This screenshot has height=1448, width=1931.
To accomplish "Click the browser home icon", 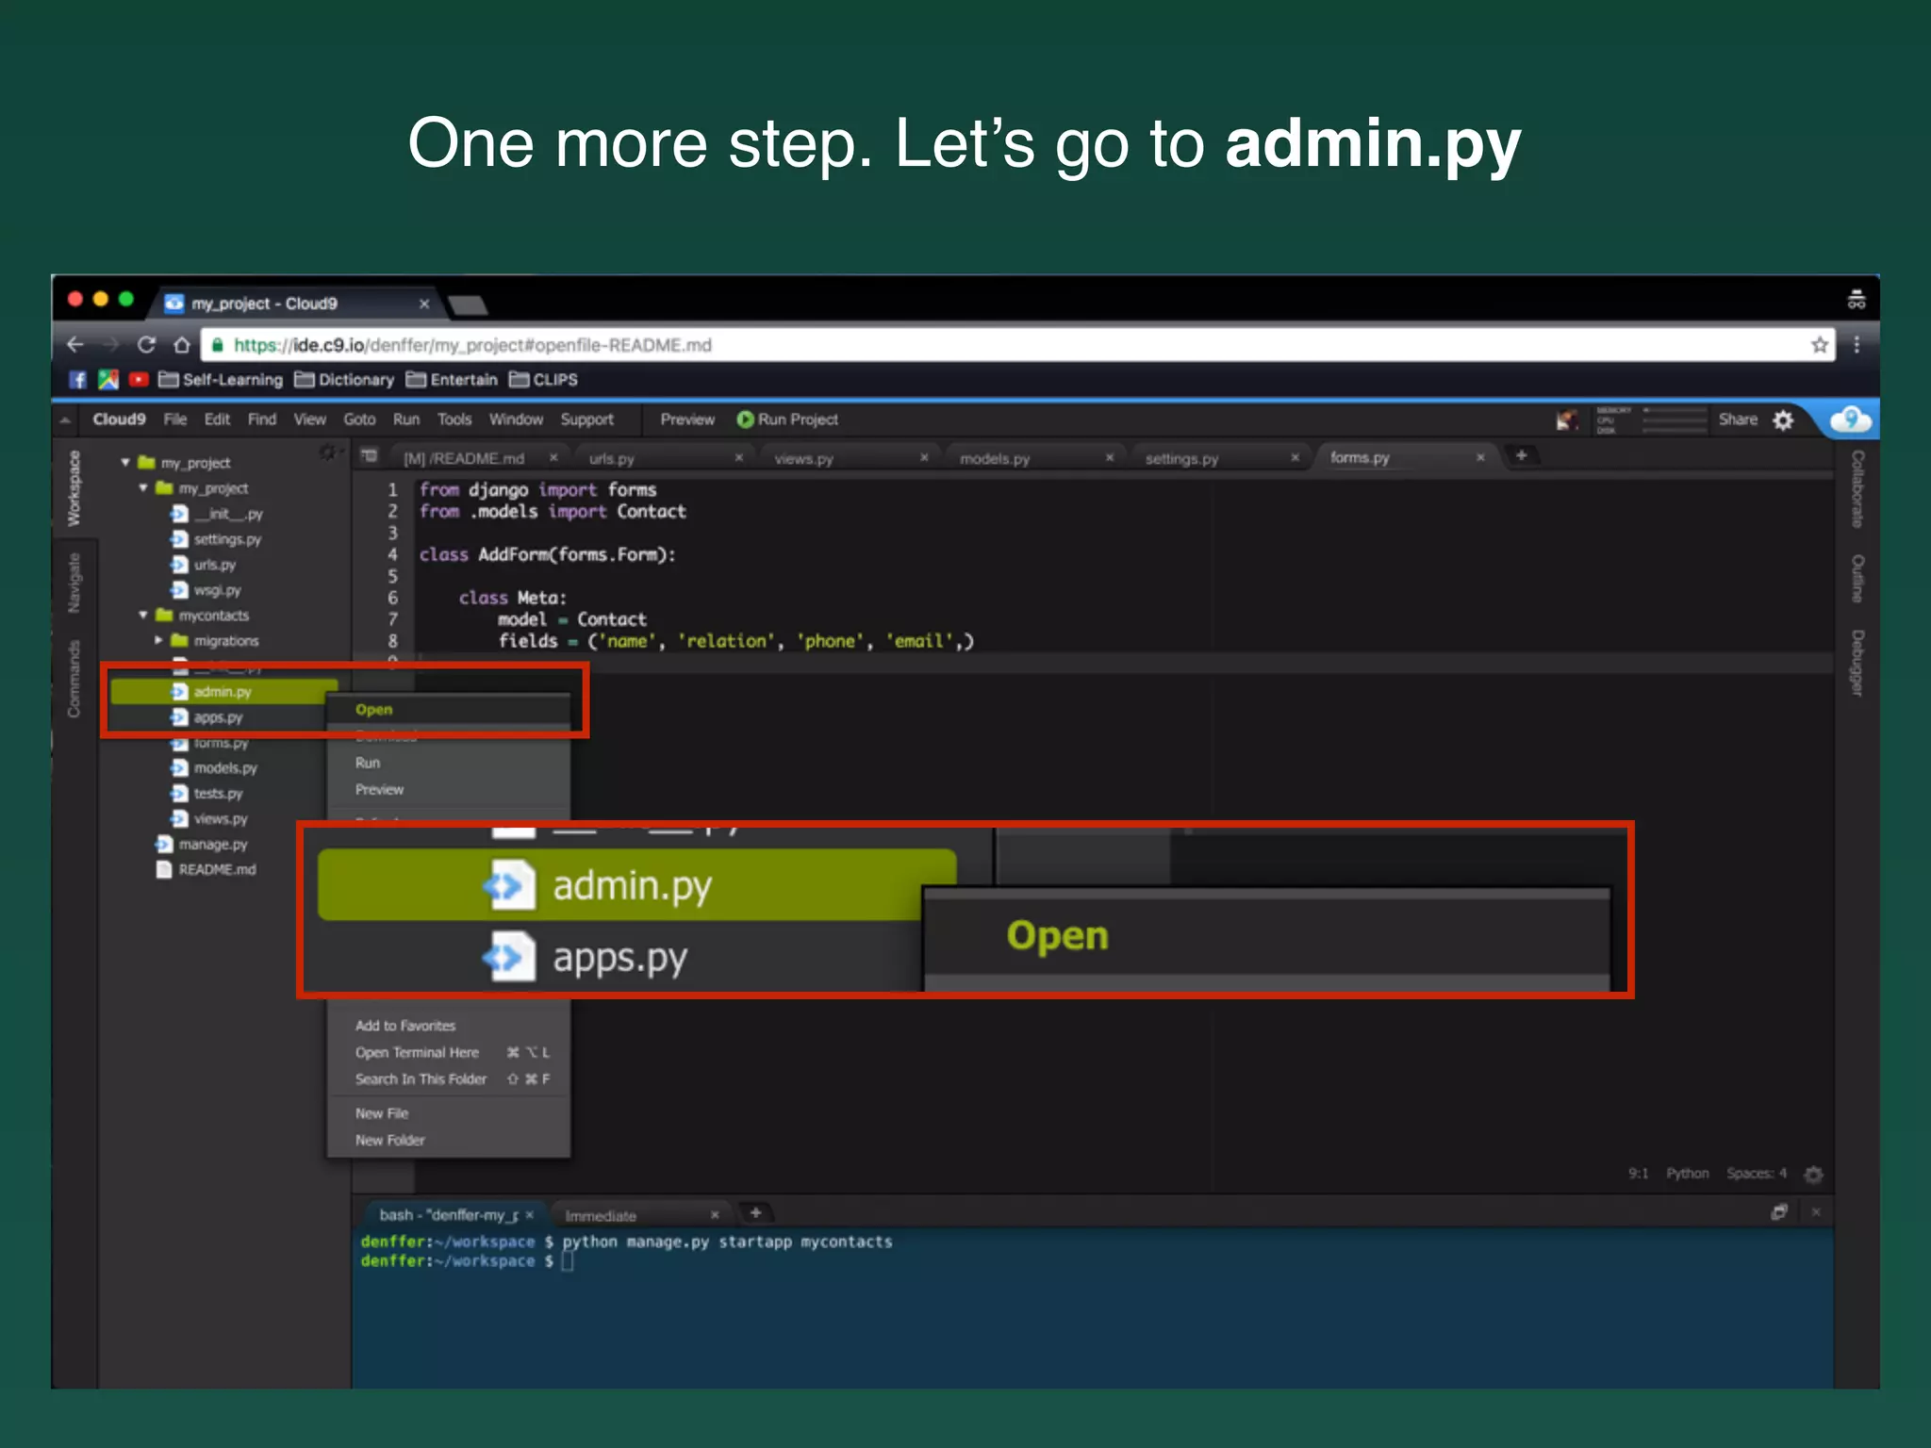I will point(182,345).
